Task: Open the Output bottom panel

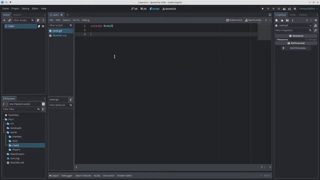Action: point(54,175)
